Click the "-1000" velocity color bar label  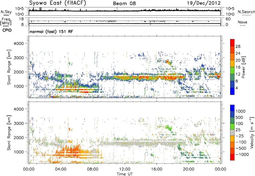pos(242,154)
